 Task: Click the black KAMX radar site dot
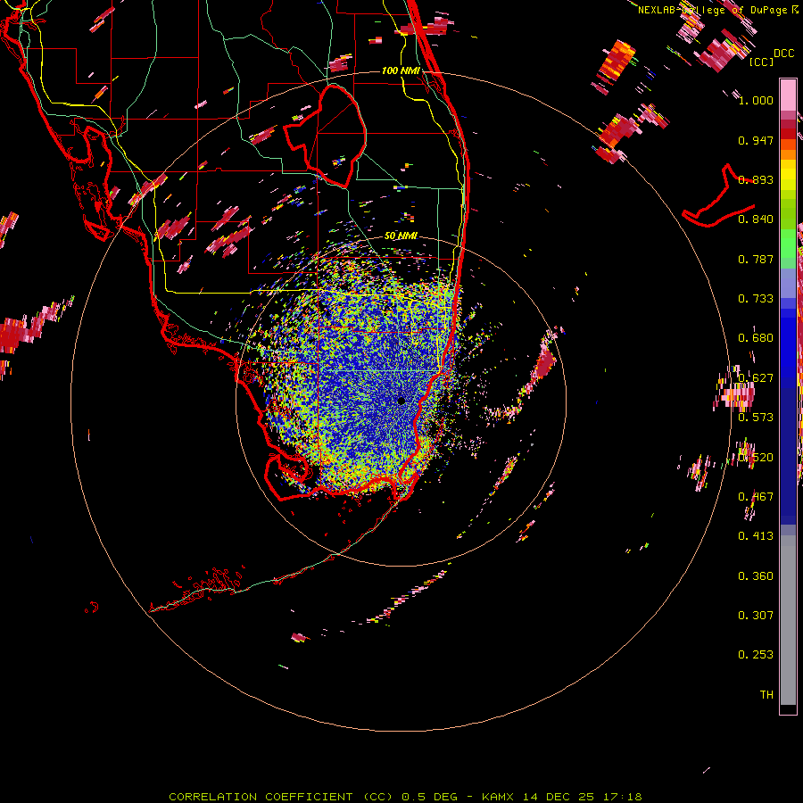point(401,401)
